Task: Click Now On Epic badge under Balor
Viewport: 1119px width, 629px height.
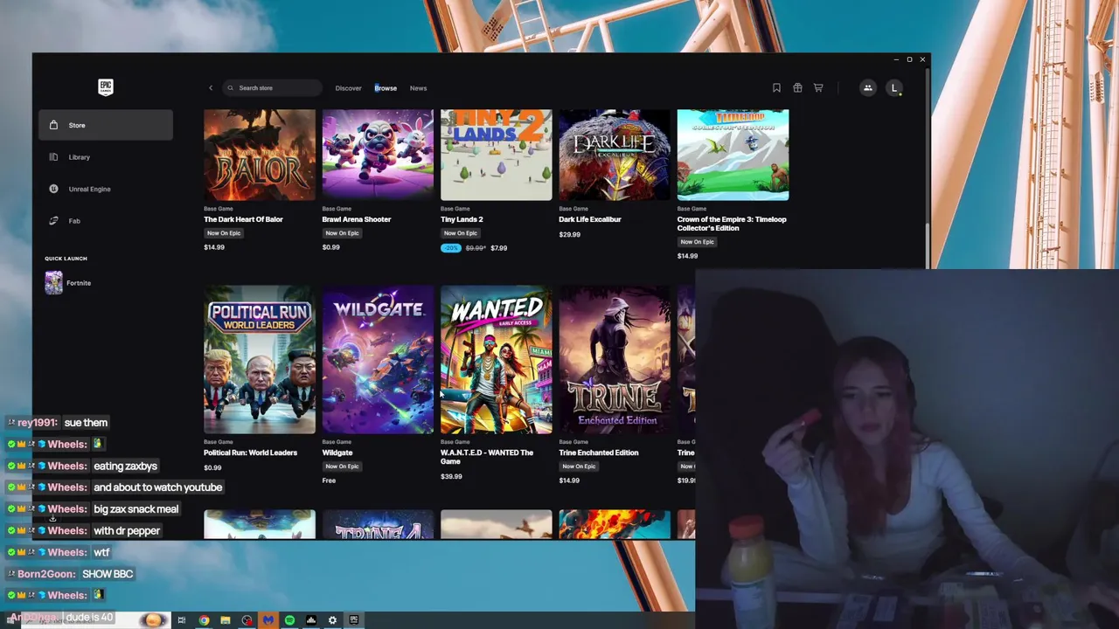Action: (x=224, y=233)
